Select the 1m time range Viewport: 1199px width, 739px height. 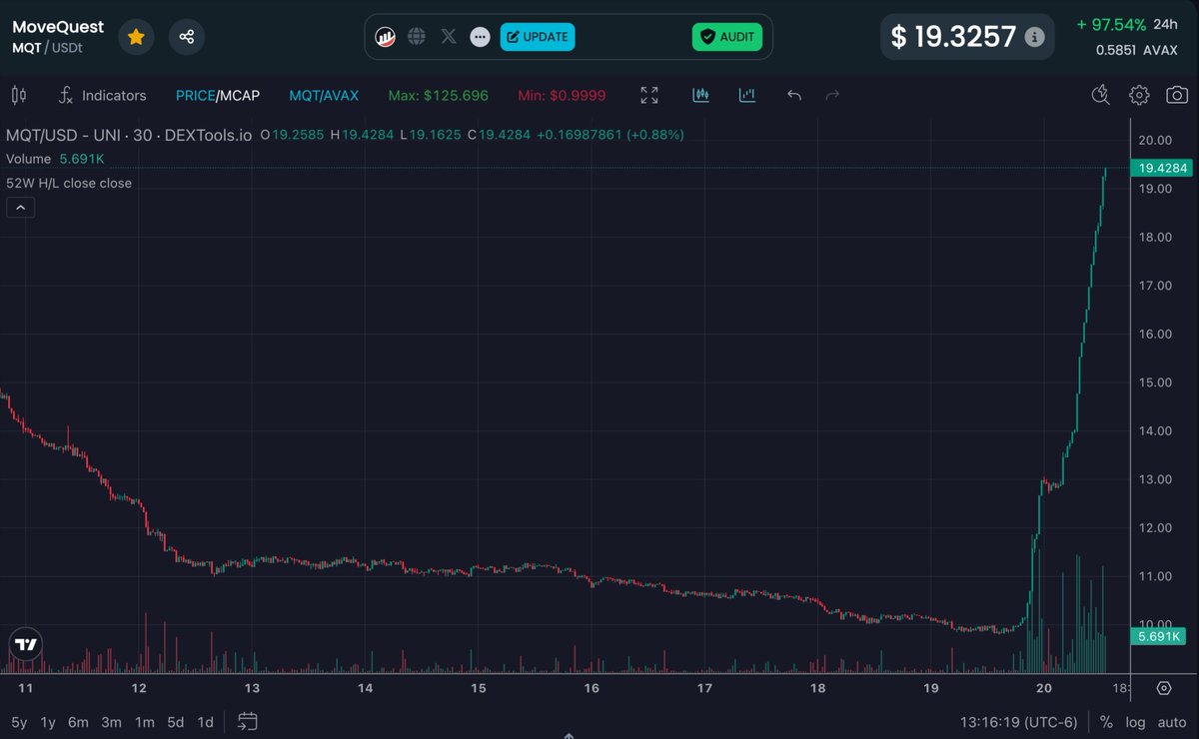pos(145,722)
